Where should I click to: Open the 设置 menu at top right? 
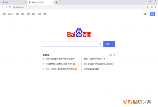tap(145, 14)
